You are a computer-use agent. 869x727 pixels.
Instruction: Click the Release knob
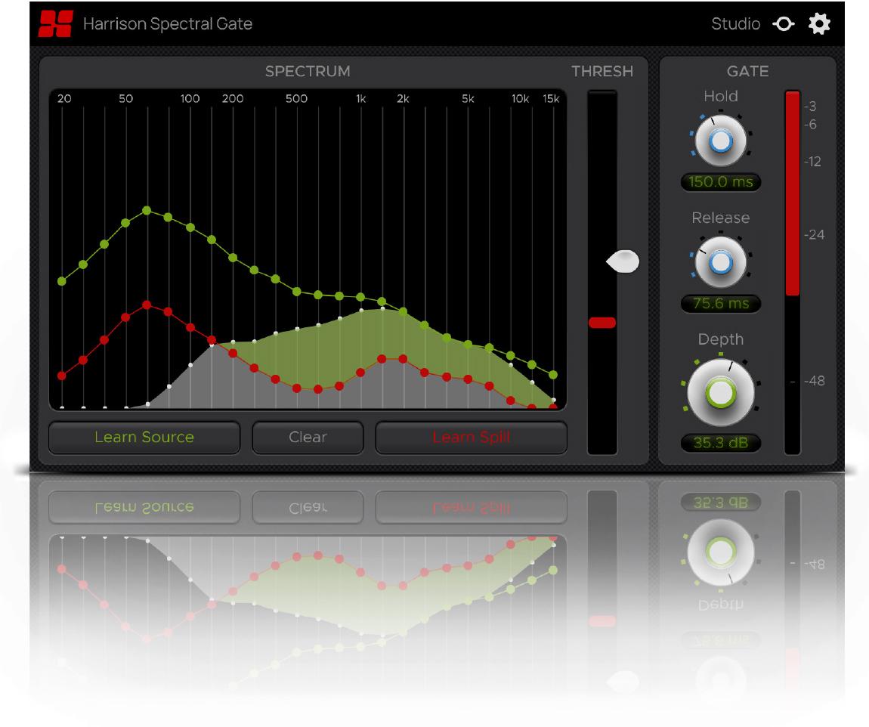[x=721, y=262]
